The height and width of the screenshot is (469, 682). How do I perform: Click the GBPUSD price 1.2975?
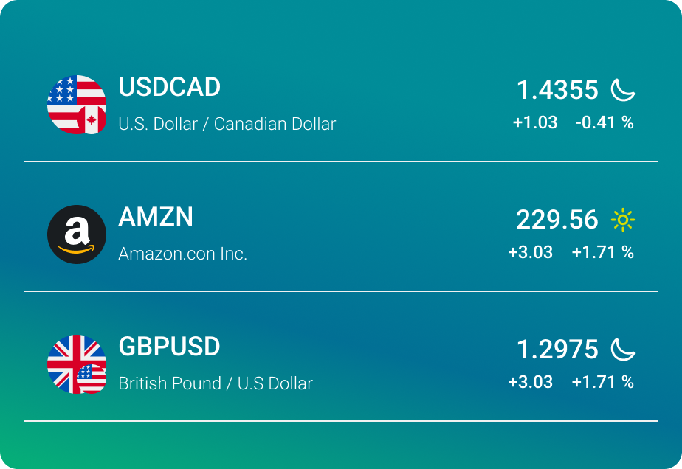pyautogui.click(x=557, y=350)
